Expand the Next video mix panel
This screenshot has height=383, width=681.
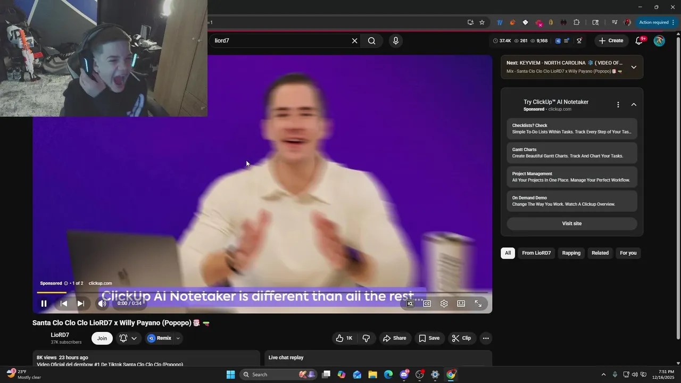point(634,67)
